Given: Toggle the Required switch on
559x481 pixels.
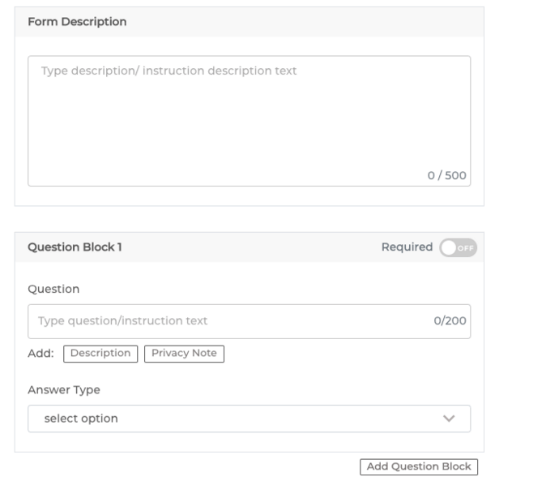Looking at the screenshot, I should 458,247.
